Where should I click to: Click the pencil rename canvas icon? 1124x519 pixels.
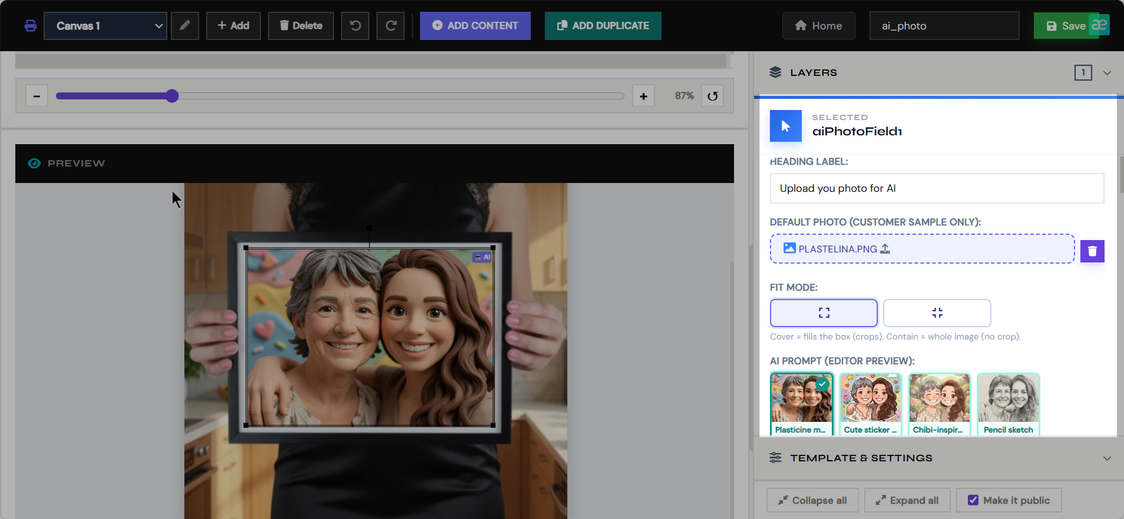(185, 26)
